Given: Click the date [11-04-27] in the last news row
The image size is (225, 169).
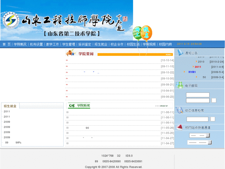Looking at the screenshot, I should click(x=167, y=143).
